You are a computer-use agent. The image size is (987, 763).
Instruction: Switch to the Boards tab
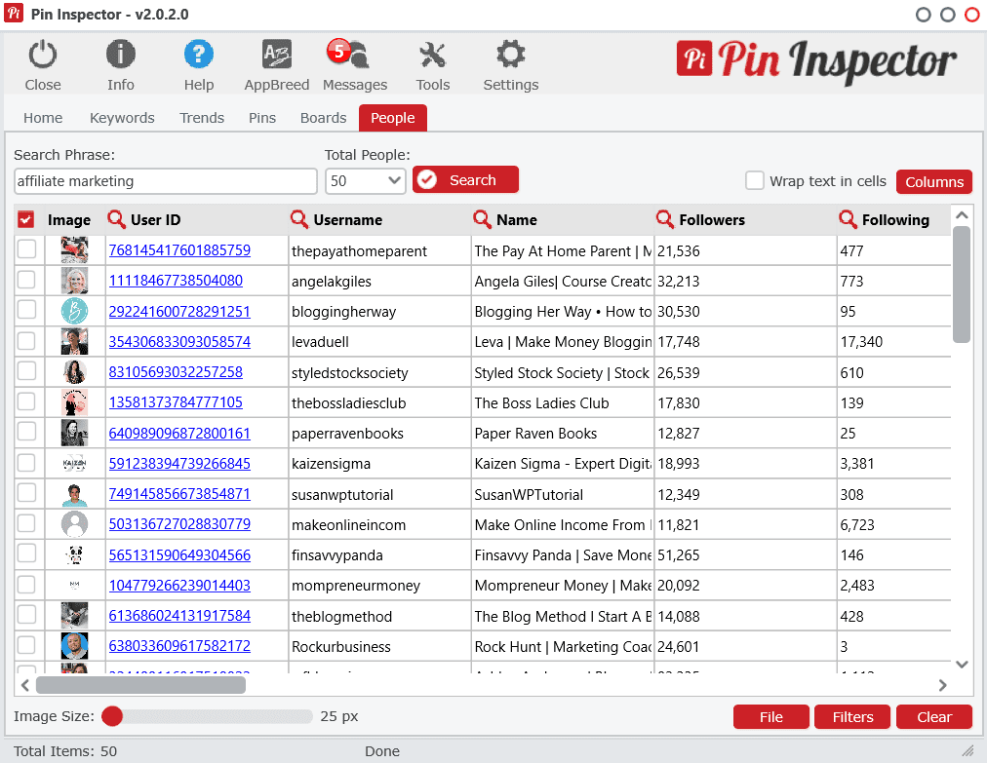(323, 117)
